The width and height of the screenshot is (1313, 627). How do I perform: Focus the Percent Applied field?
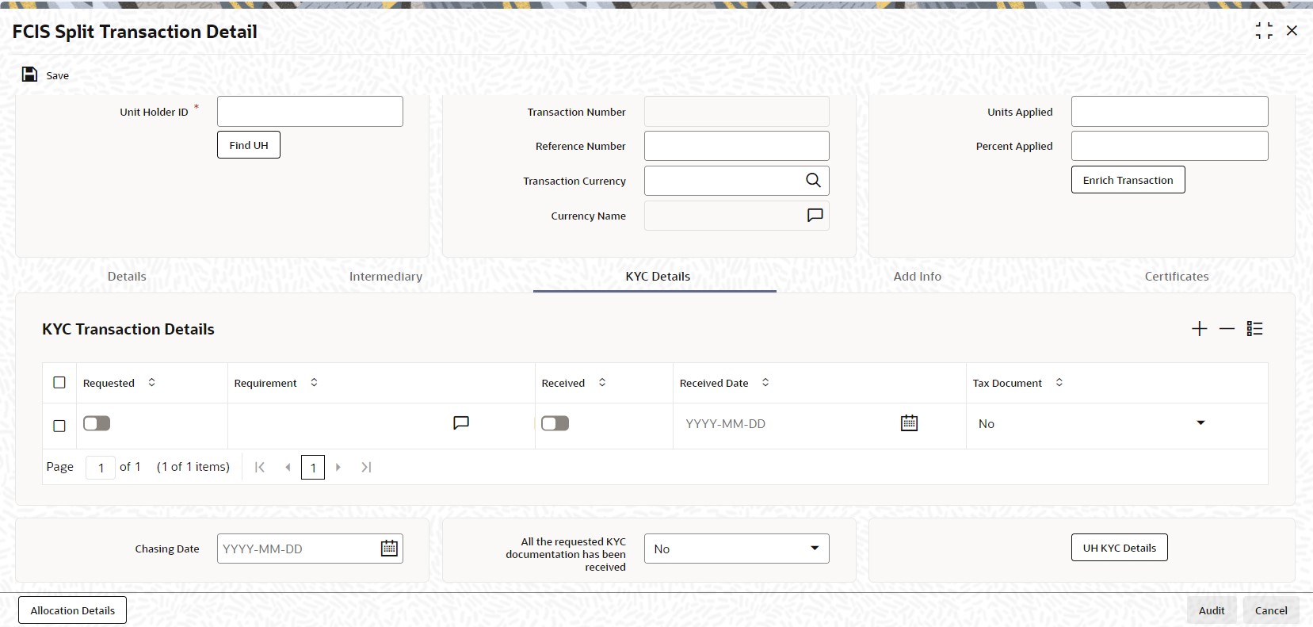pos(1170,146)
